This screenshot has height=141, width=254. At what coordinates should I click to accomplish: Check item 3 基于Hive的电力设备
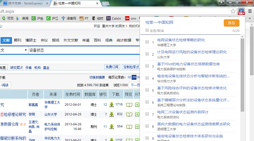click(x=147, y=66)
